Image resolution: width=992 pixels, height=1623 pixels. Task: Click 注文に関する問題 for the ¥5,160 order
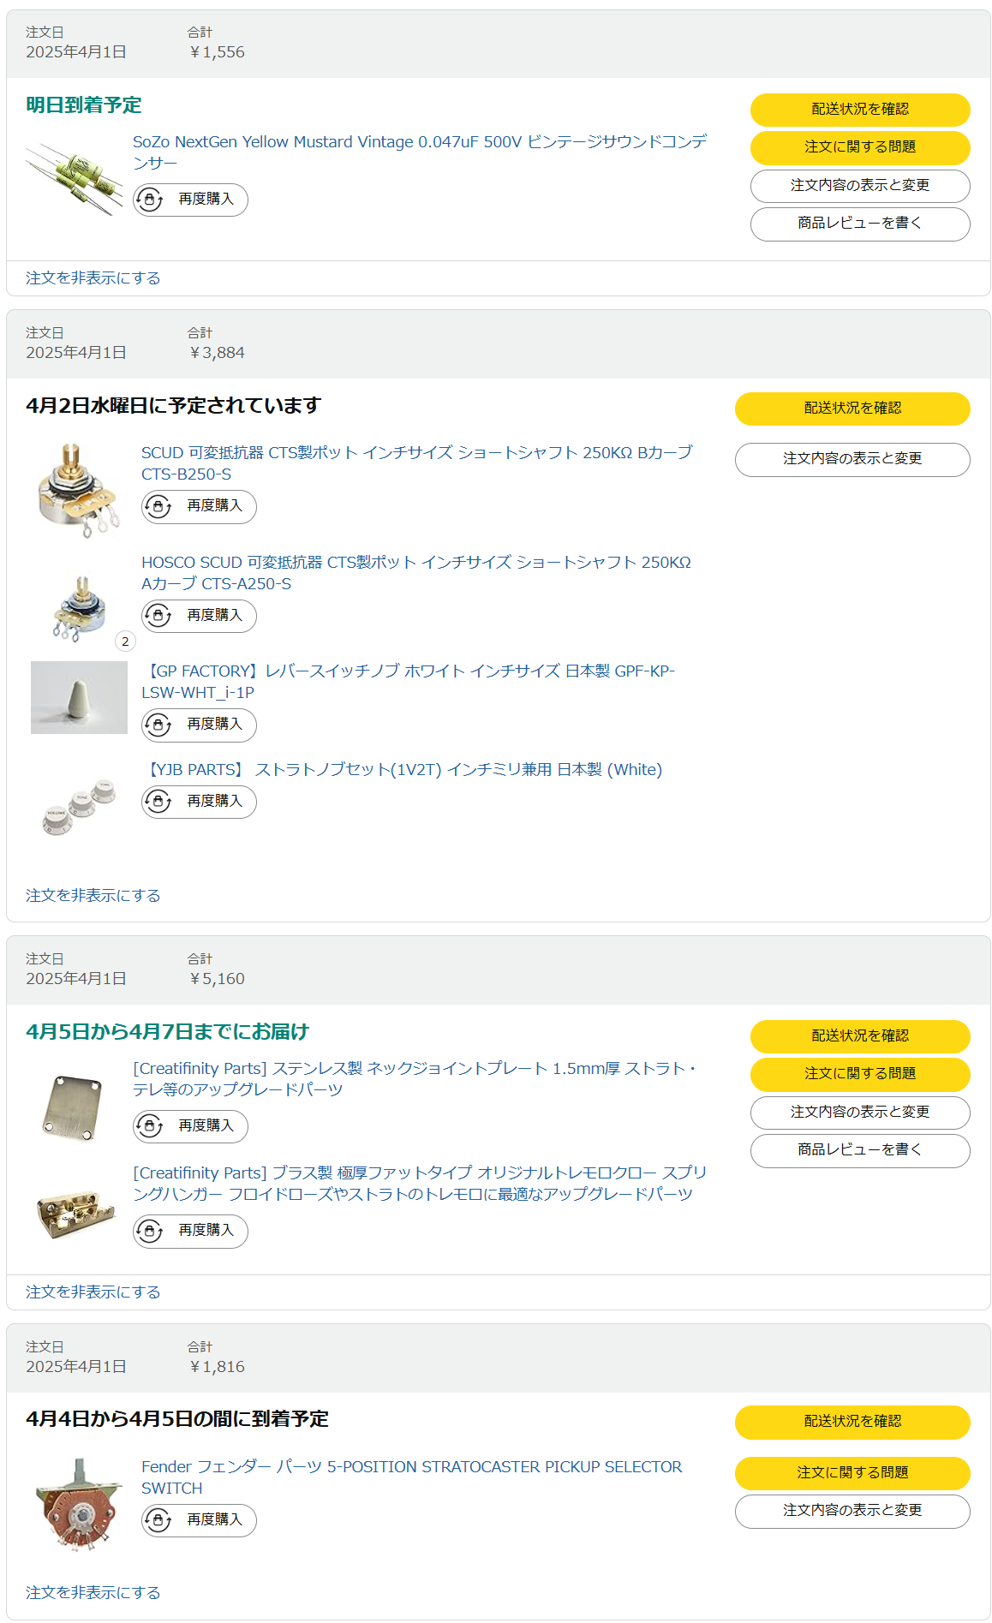click(860, 1074)
